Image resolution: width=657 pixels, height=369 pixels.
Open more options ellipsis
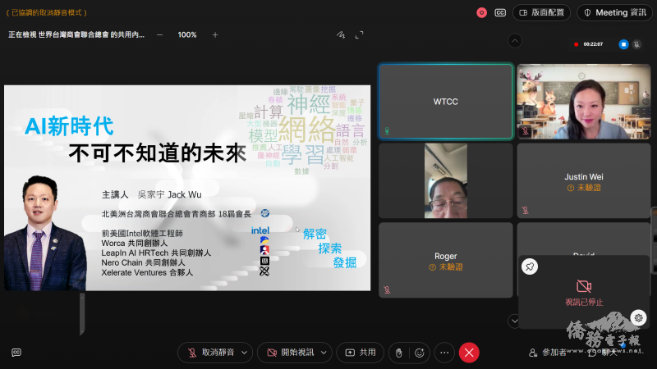444,353
